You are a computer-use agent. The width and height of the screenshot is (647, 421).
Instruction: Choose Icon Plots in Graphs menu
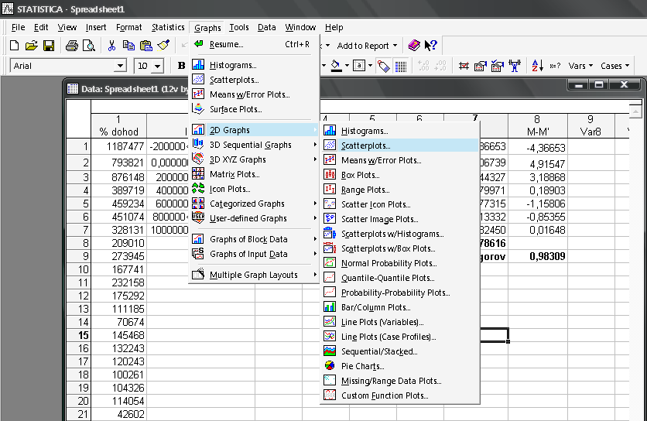coord(254,189)
